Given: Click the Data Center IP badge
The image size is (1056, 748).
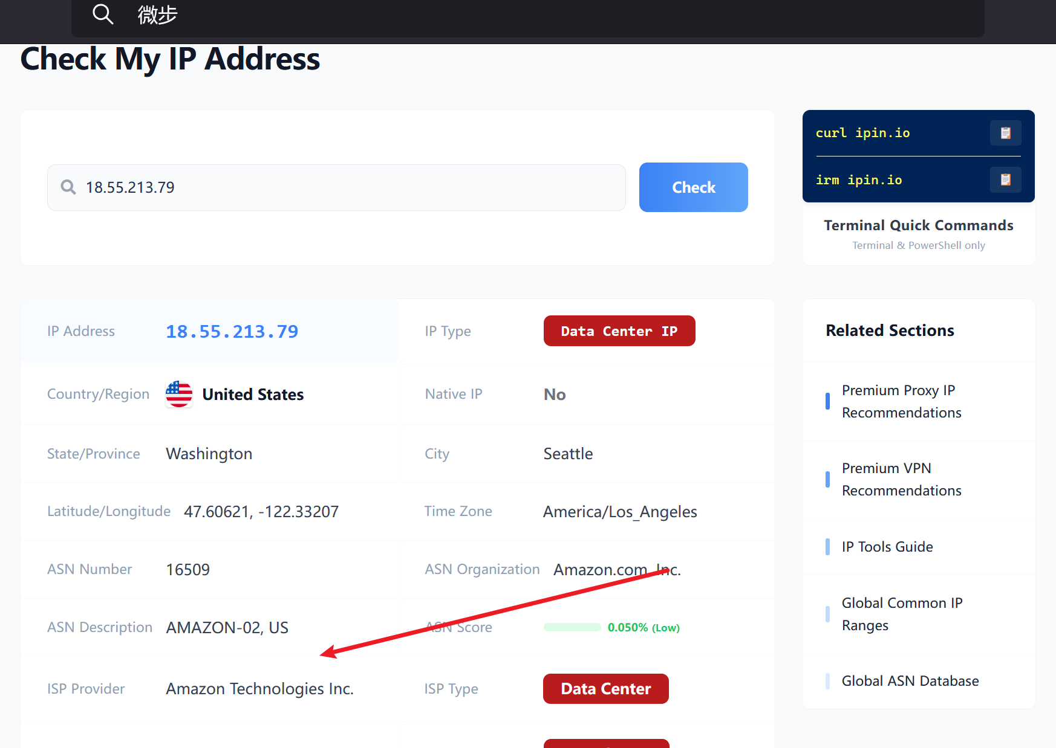Looking at the screenshot, I should (x=619, y=331).
